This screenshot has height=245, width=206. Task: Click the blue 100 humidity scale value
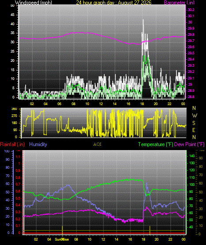point(7,151)
